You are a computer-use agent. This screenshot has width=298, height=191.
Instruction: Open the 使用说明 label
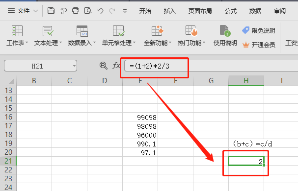coord(225,43)
